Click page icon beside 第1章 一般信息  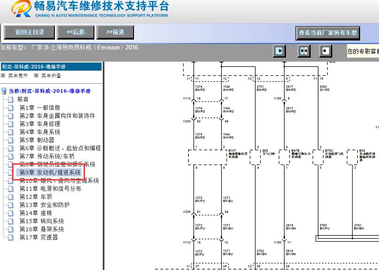coord(10,108)
